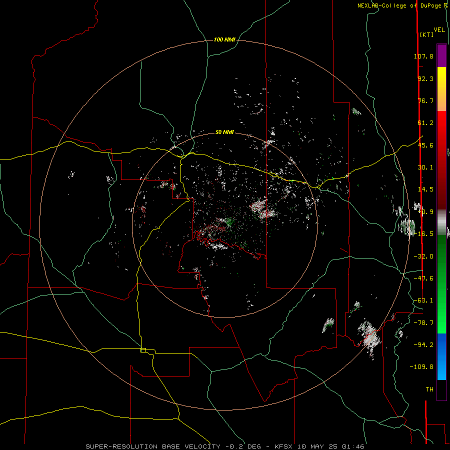The width and height of the screenshot is (450, 450).
Task: Click the TH legend label
Action: tap(429, 389)
